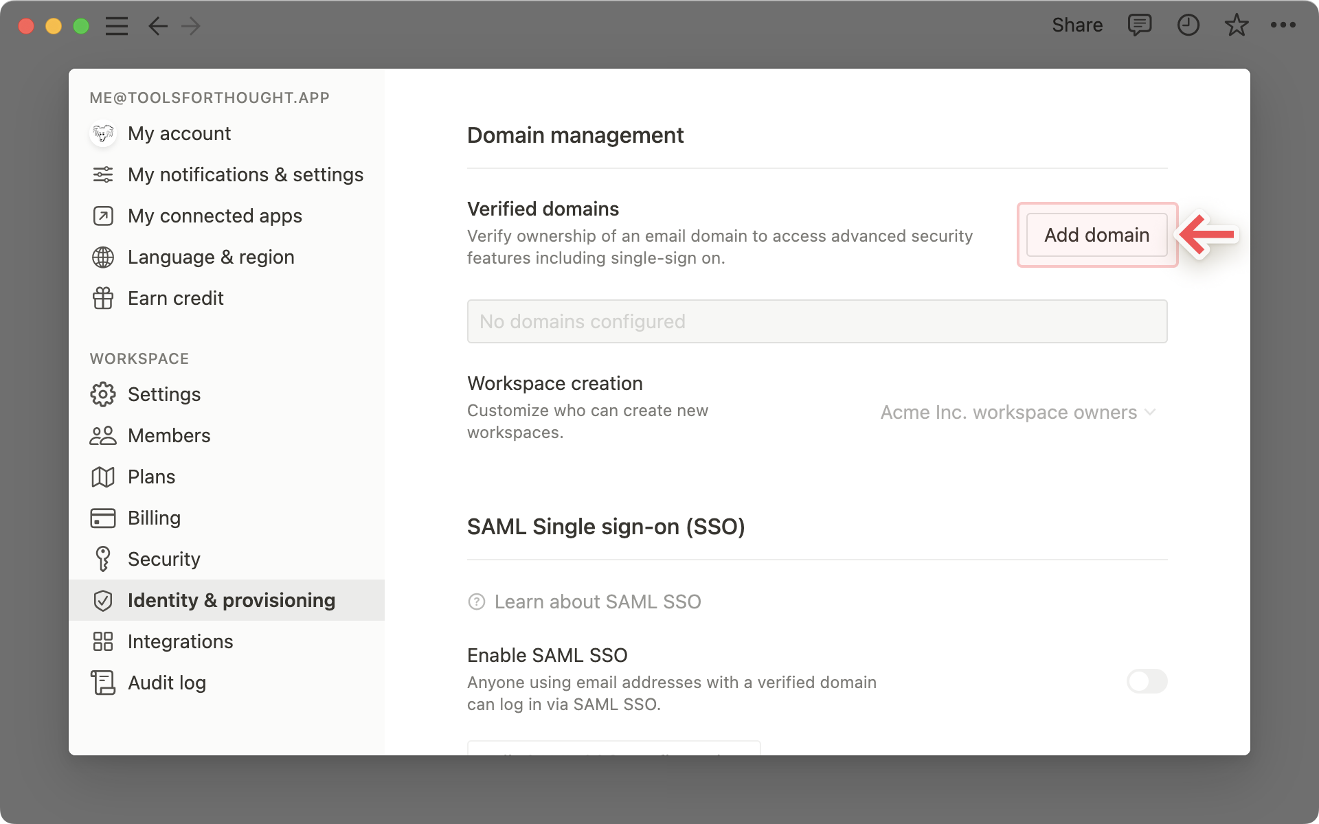
Task: Go back with the left arrow
Action: (158, 26)
